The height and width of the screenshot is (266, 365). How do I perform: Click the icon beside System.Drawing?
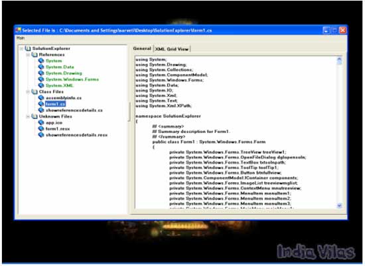pos(41,73)
